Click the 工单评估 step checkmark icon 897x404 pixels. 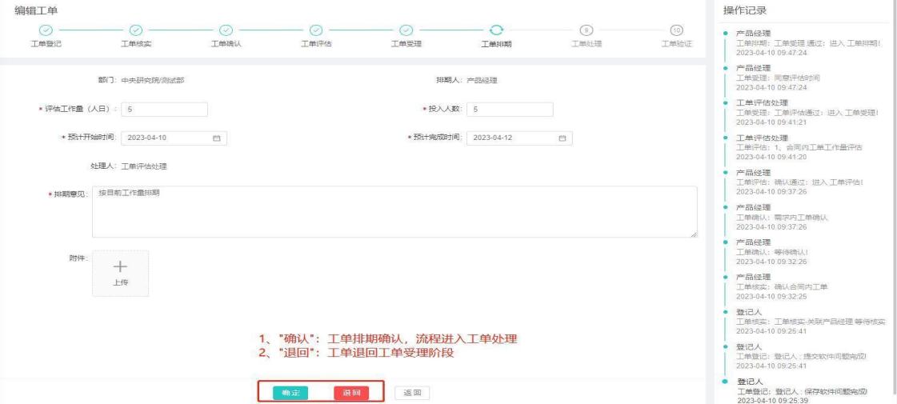pos(315,30)
